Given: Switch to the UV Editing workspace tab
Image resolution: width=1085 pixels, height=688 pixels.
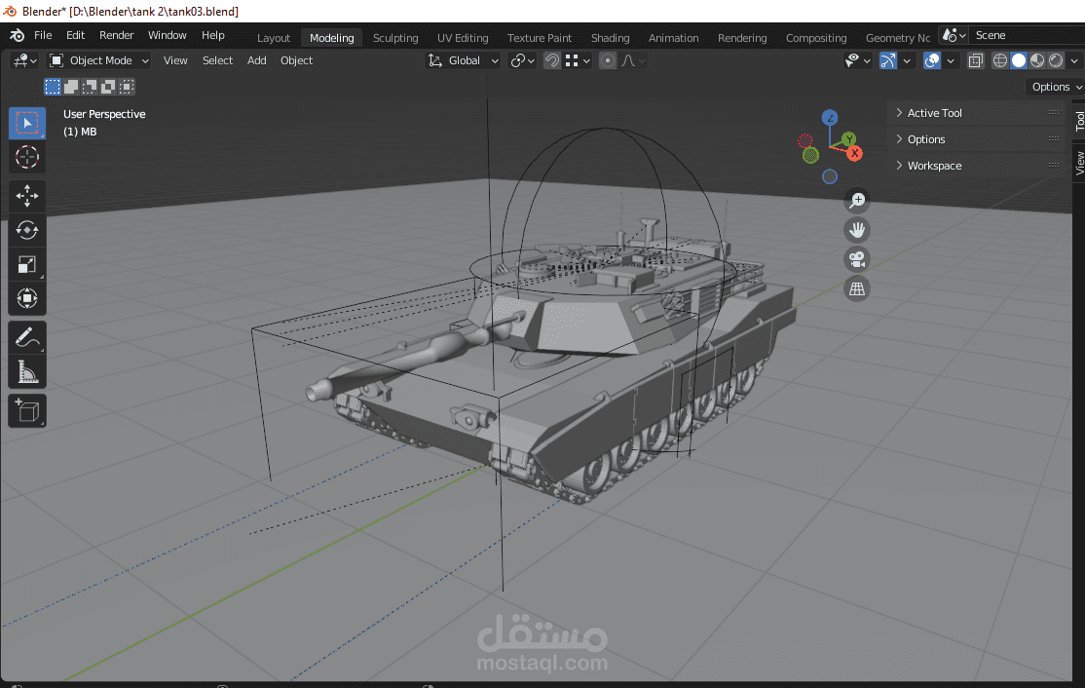Looking at the screenshot, I should coord(463,38).
